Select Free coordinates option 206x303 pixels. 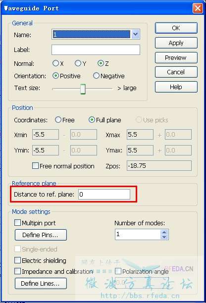tap(58, 120)
